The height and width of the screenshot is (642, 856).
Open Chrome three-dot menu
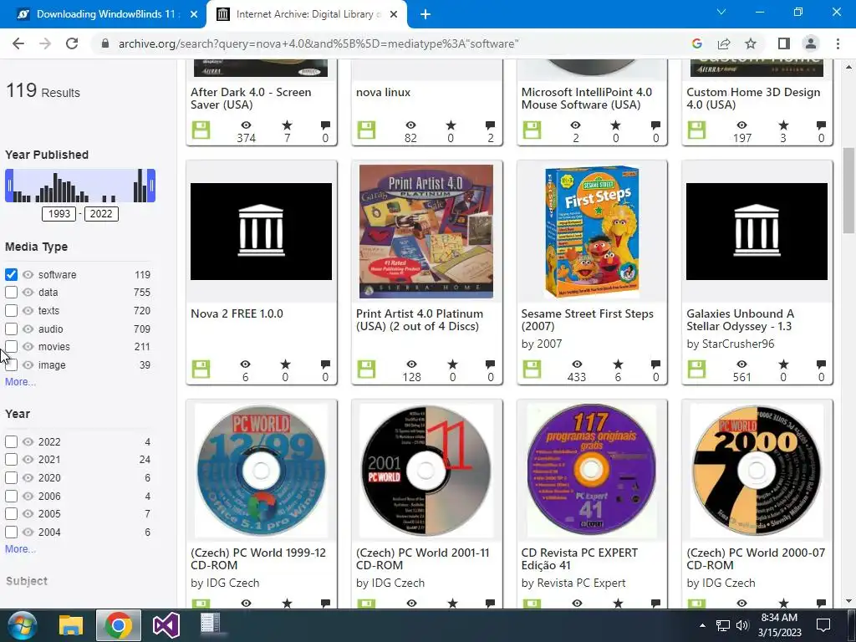(x=838, y=43)
